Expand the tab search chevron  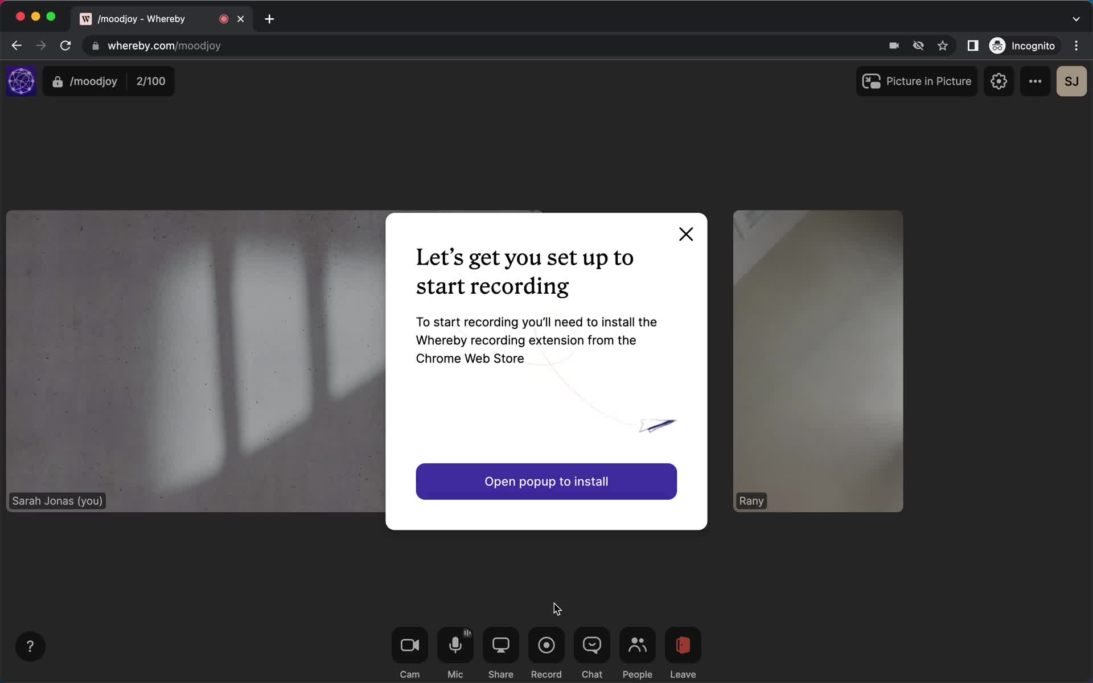[1076, 19]
